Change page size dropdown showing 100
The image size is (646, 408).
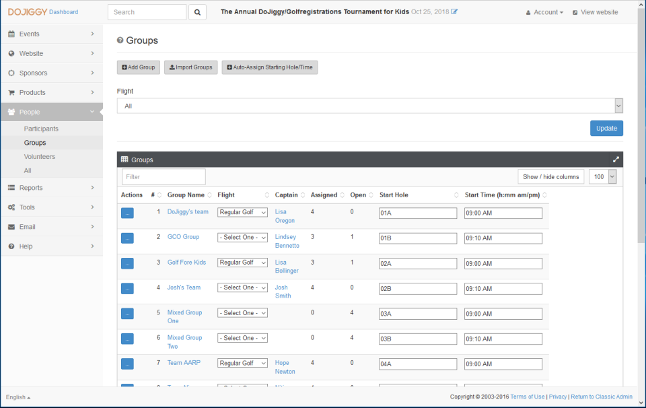602,176
